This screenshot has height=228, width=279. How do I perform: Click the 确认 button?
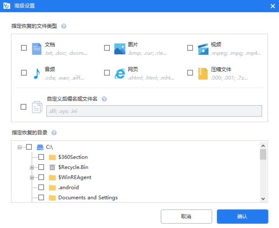[x=242, y=217]
